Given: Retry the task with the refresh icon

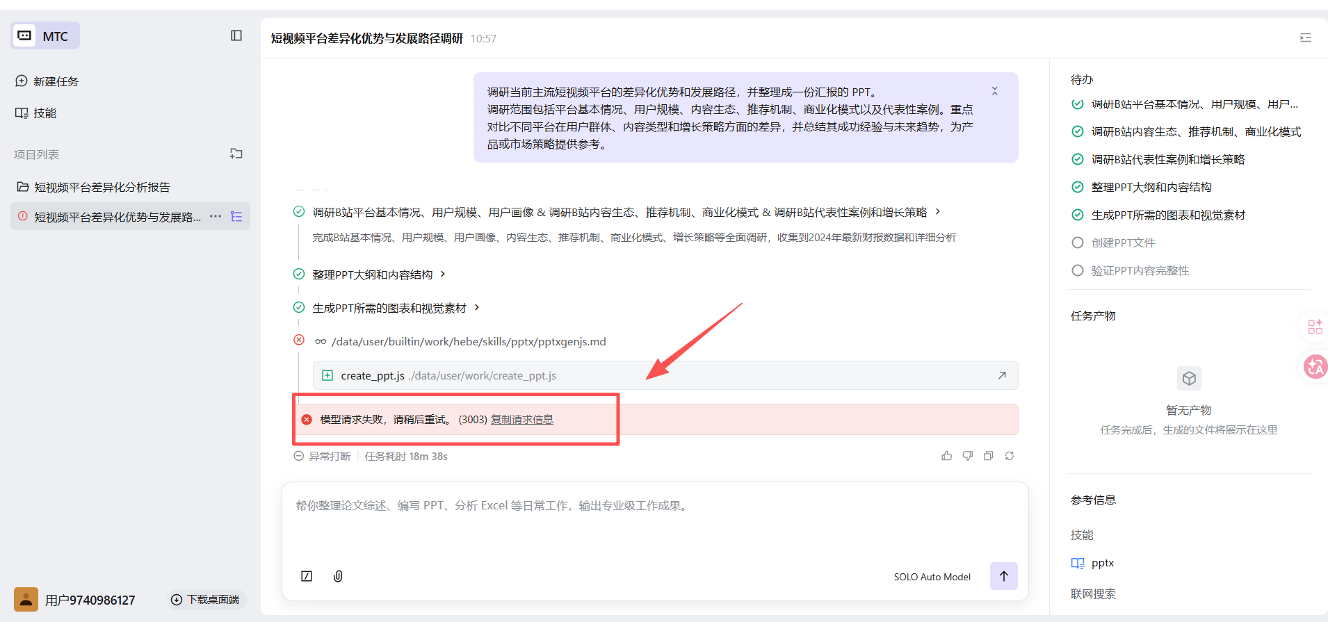Looking at the screenshot, I should pyautogui.click(x=1010, y=456).
